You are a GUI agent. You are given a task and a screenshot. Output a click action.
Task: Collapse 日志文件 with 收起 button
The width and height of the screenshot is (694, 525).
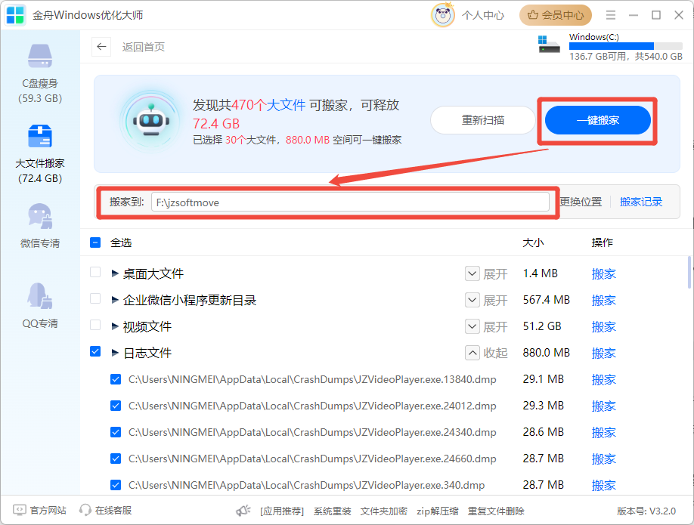click(486, 353)
